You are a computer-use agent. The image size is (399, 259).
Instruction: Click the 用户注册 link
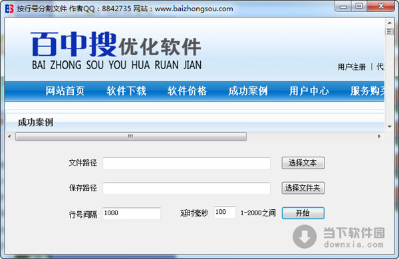[352, 67]
